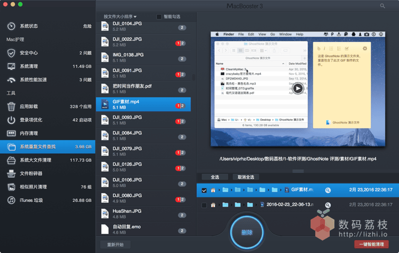Select DJI_0084.JPG in the file list
The image size is (399, 253).
(143, 135)
